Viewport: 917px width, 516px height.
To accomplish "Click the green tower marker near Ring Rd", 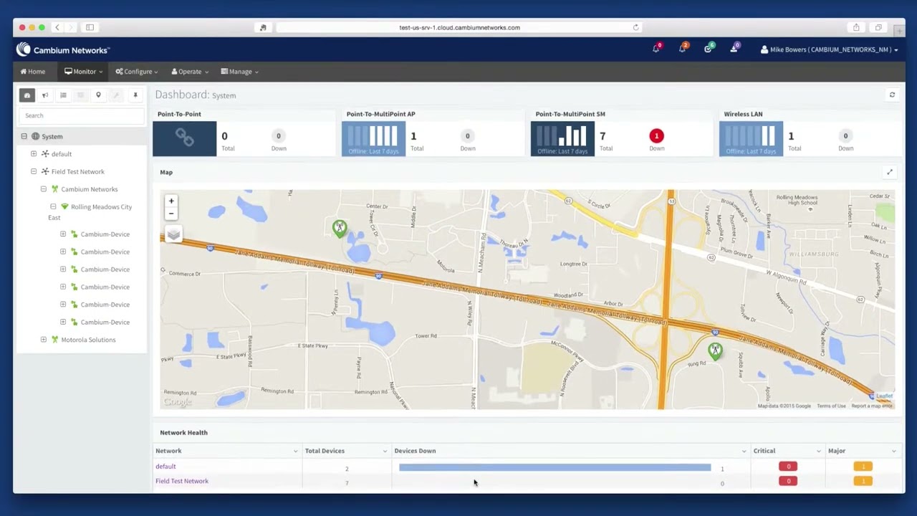I will tap(715, 350).
